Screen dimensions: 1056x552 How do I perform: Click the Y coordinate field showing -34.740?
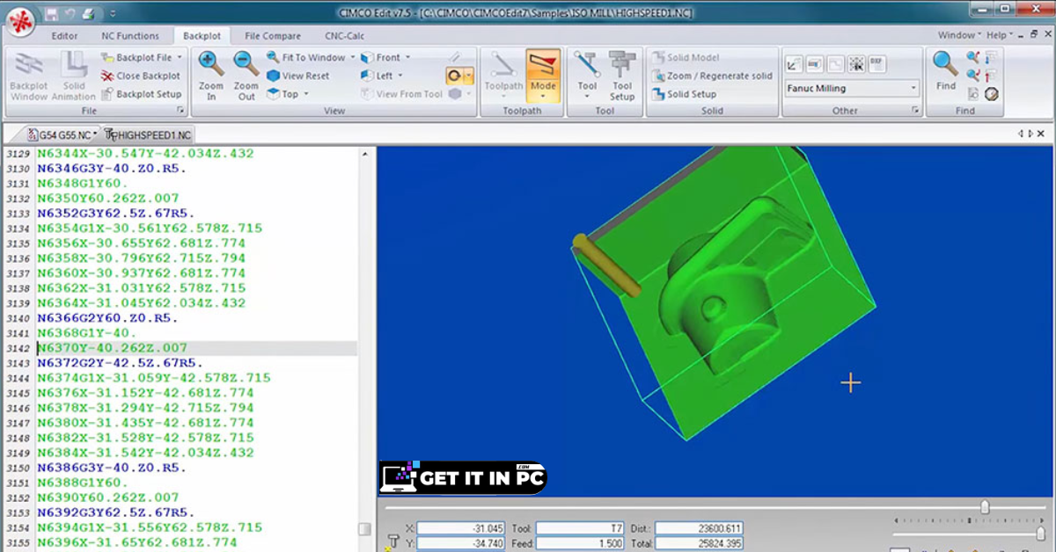pos(461,545)
